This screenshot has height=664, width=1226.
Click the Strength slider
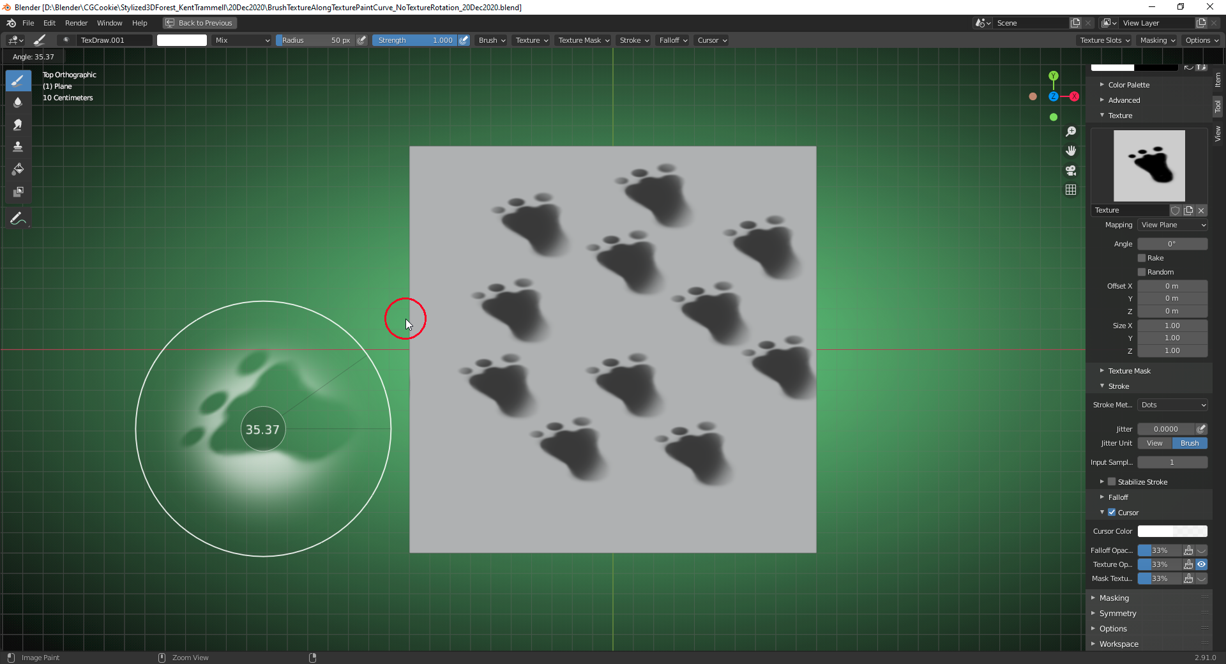pos(415,40)
